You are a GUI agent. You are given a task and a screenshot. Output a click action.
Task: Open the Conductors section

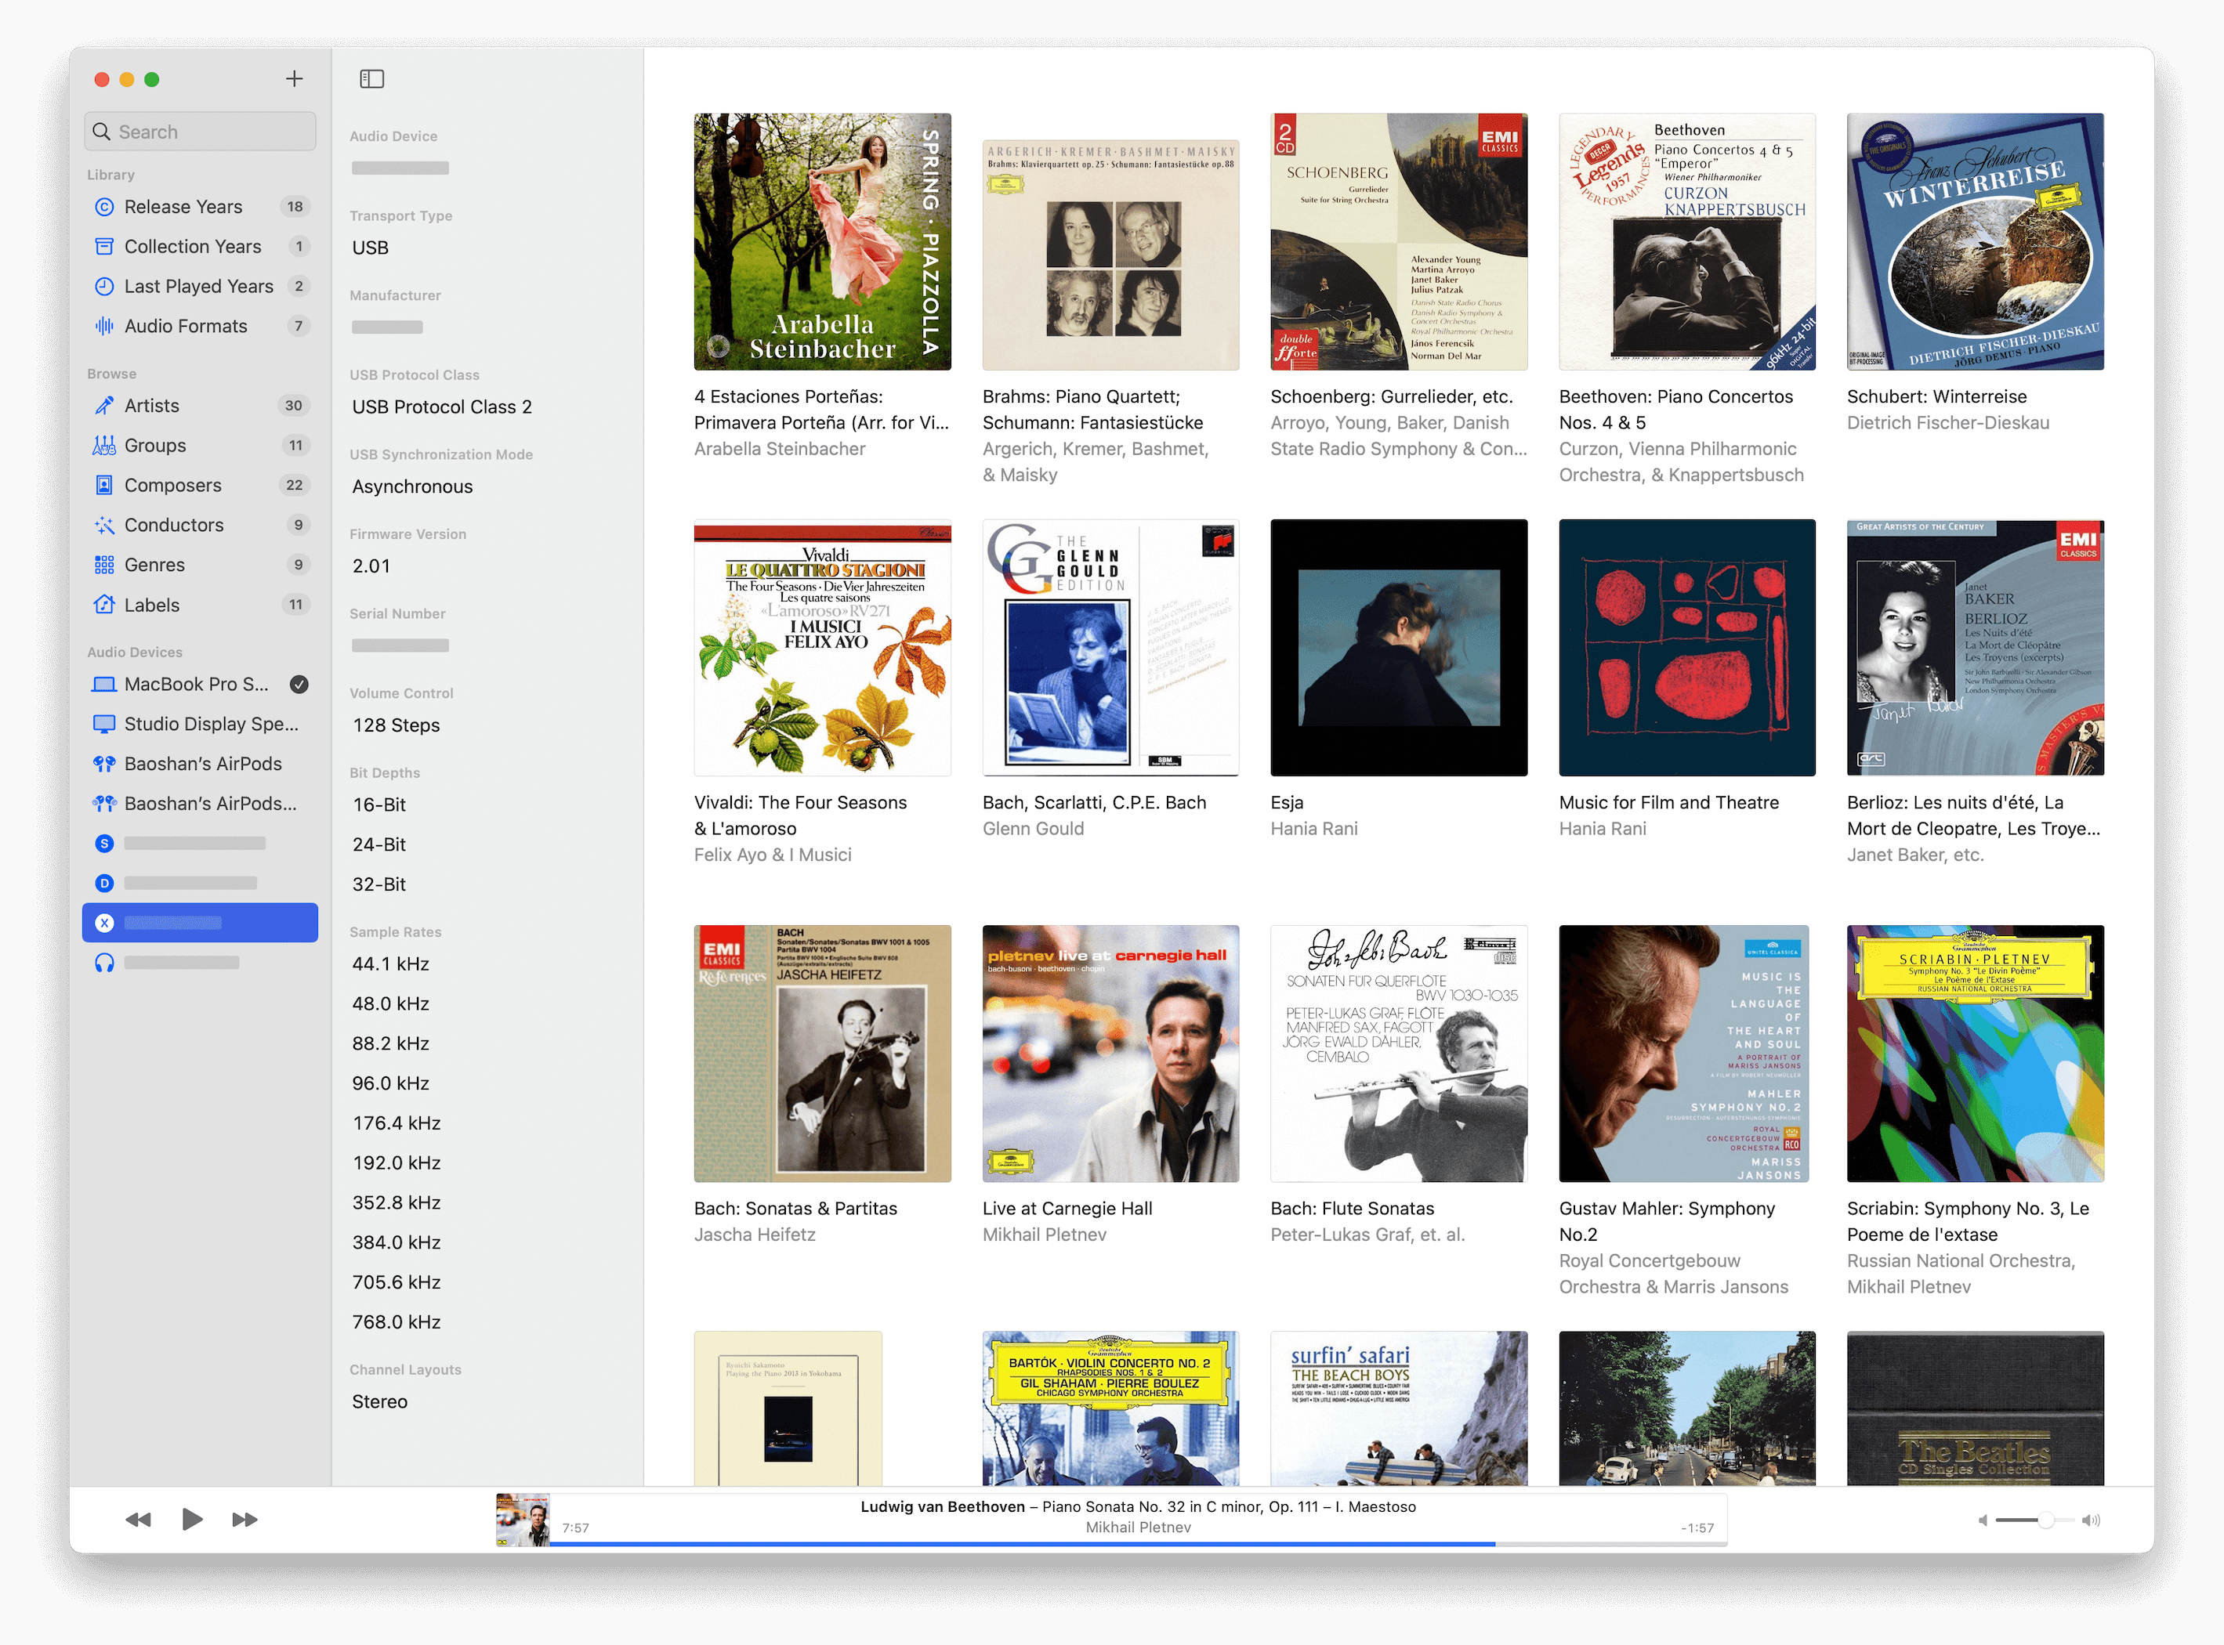[173, 526]
